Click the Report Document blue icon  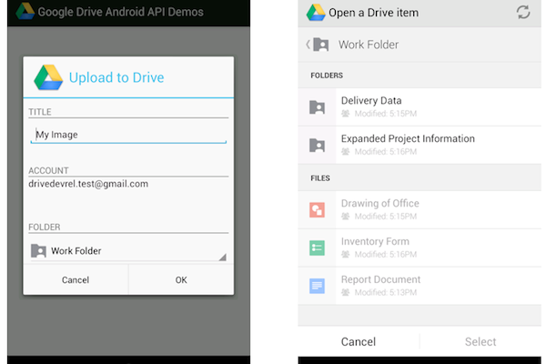tap(317, 286)
